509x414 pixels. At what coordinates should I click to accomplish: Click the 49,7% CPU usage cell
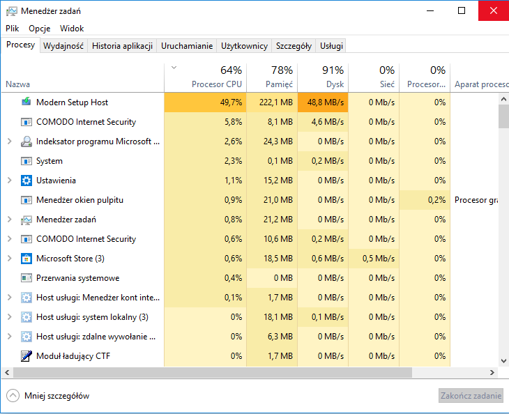coord(205,102)
